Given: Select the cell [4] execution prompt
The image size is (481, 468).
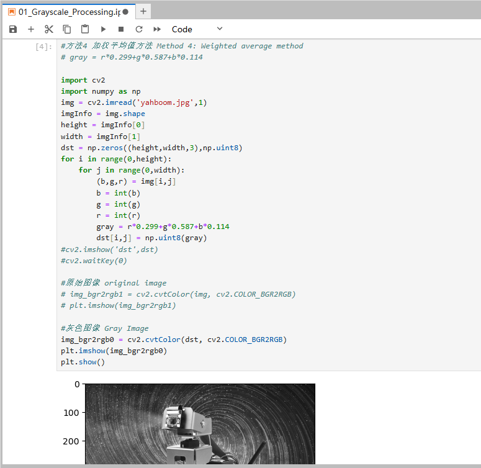Looking at the screenshot, I should pos(43,47).
